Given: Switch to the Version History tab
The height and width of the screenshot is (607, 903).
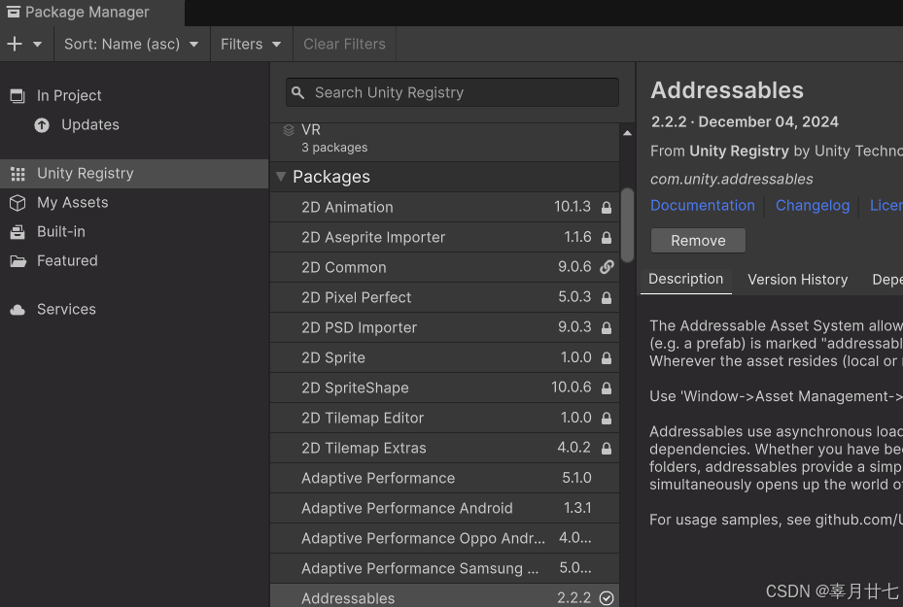Looking at the screenshot, I should tap(797, 280).
